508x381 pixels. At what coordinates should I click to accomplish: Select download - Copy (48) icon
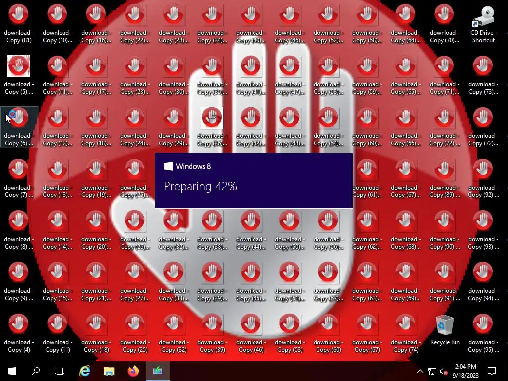coord(289,127)
